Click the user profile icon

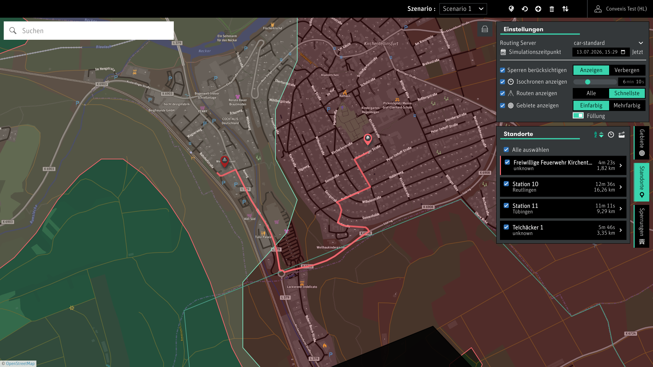tap(598, 9)
